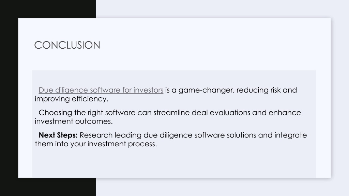Viewport: 349px width, 196px height.
Task: Click the word enhance in second paragraph
Action: tap(285, 113)
